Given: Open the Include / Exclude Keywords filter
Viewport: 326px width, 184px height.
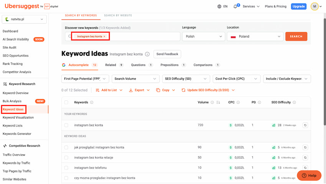Looking at the screenshot, I should tap(287, 79).
